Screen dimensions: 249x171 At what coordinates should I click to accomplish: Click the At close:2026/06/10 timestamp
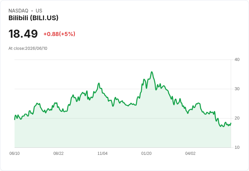28,48
